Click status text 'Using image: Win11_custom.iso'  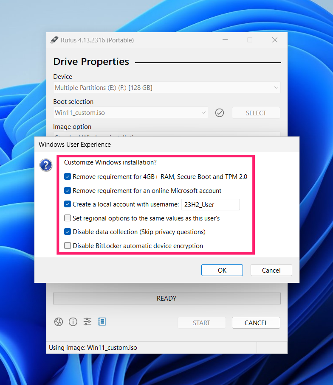click(93, 347)
